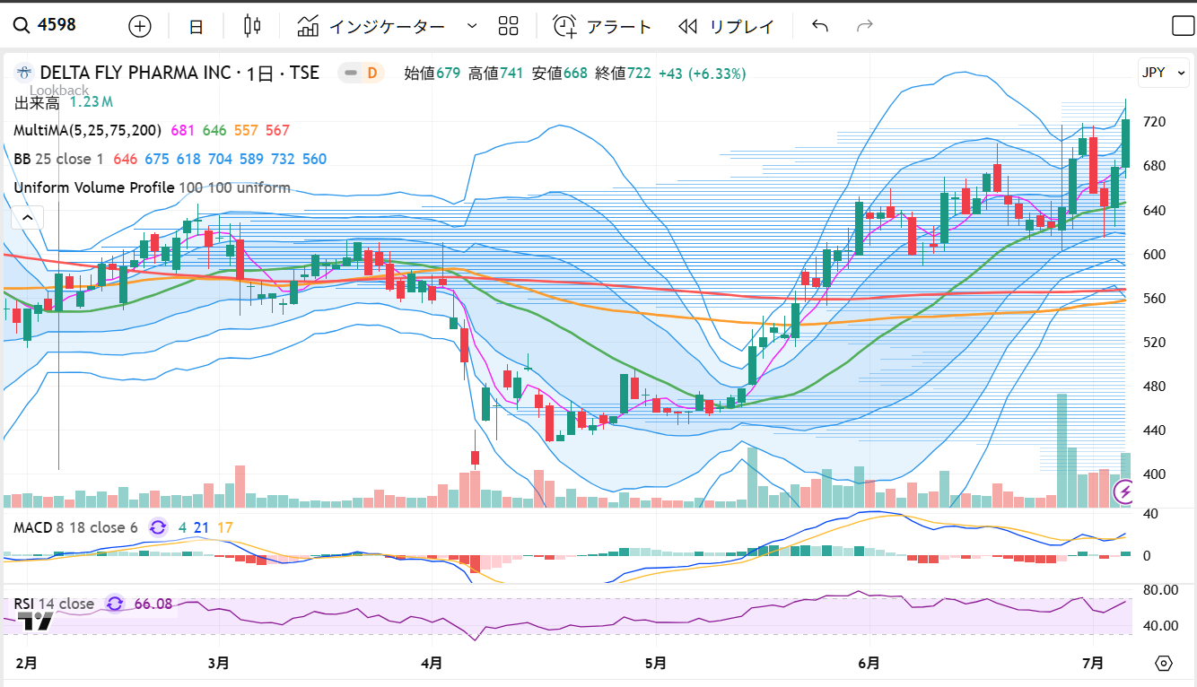The image size is (1197, 687).
Task: Click RSI refresh circular icon
Action: 116,604
